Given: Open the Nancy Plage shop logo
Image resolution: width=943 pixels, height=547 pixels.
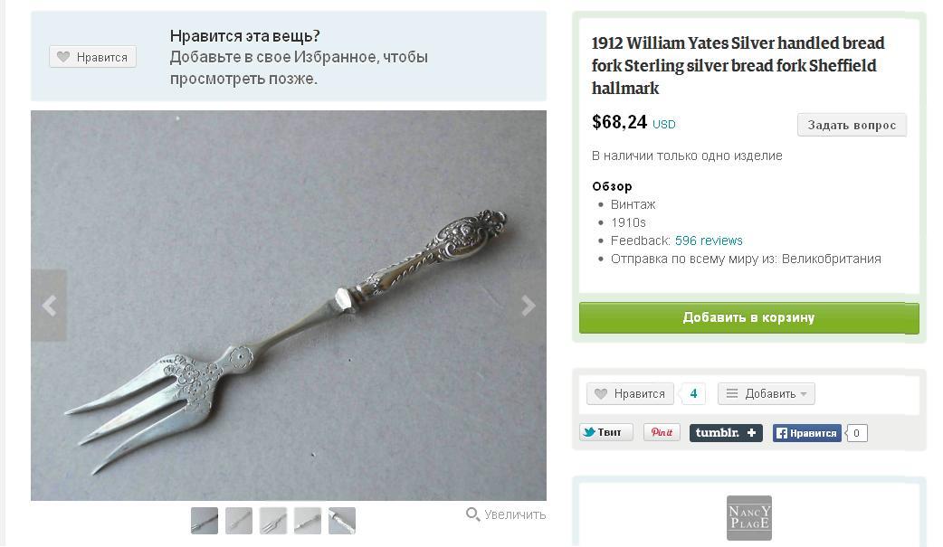Looking at the screenshot, I should tap(748, 517).
